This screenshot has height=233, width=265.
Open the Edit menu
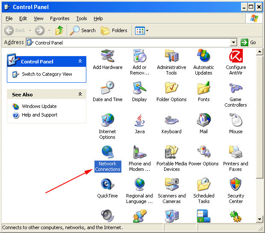[x=23, y=18]
